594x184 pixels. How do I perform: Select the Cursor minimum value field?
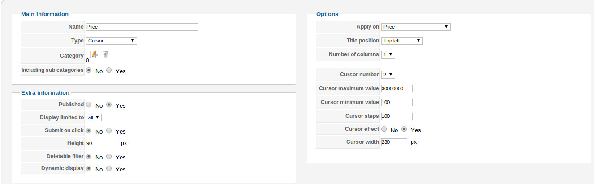[396, 102]
